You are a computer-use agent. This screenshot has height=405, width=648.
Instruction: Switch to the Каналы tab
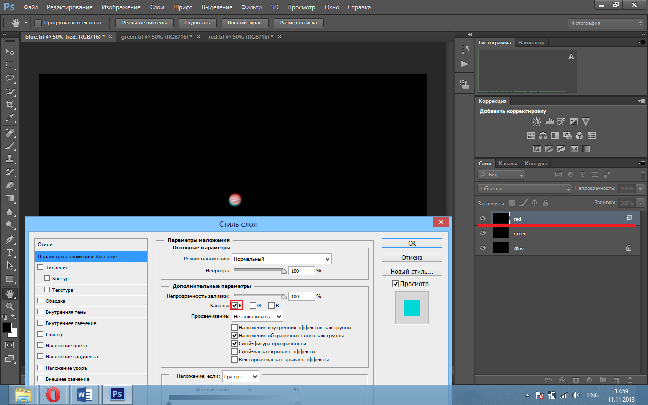508,164
